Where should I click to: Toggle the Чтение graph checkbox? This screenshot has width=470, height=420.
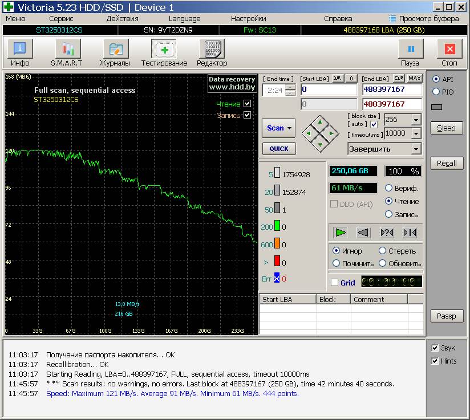tap(248, 104)
